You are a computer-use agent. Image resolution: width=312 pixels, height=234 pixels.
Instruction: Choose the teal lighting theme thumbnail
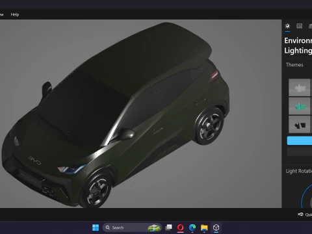(x=300, y=106)
